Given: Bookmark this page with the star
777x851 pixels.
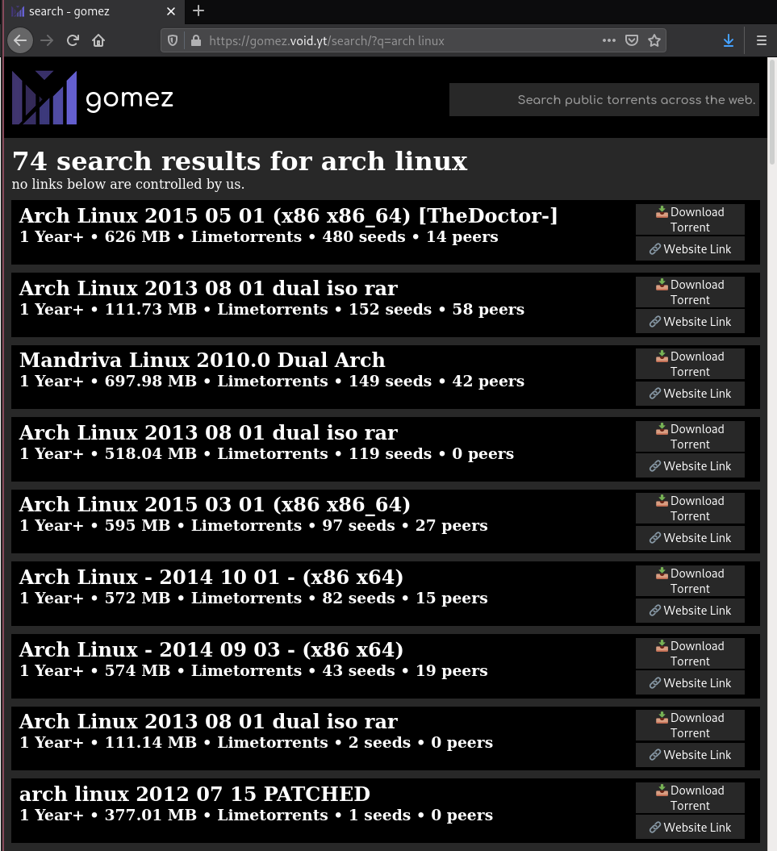Looking at the screenshot, I should 654,40.
